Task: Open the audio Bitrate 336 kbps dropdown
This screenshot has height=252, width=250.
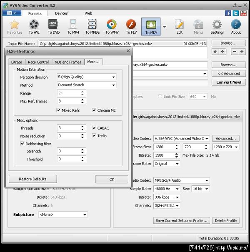Action: click(167, 197)
